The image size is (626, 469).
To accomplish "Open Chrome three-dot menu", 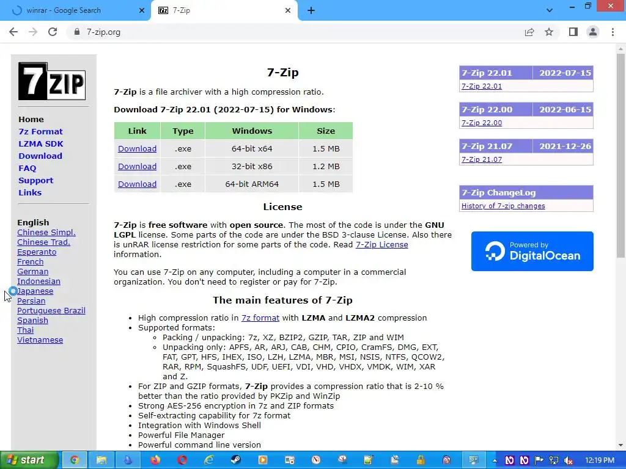I will (613, 32).
